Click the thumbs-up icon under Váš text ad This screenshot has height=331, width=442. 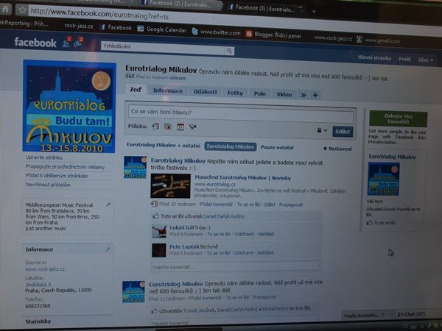click(369, 223)
